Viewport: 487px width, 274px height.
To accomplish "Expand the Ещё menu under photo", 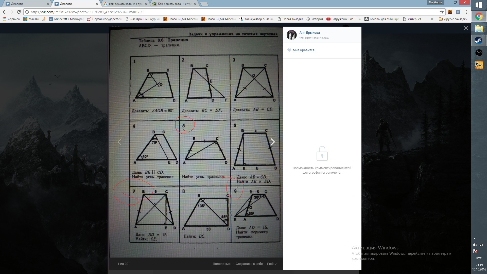I will (272, 264).
